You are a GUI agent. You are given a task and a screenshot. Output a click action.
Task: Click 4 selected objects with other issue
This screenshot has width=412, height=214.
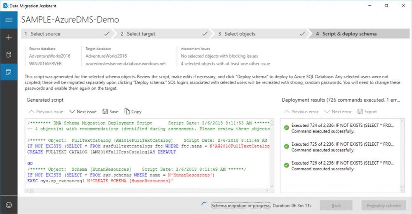(226, 63)
